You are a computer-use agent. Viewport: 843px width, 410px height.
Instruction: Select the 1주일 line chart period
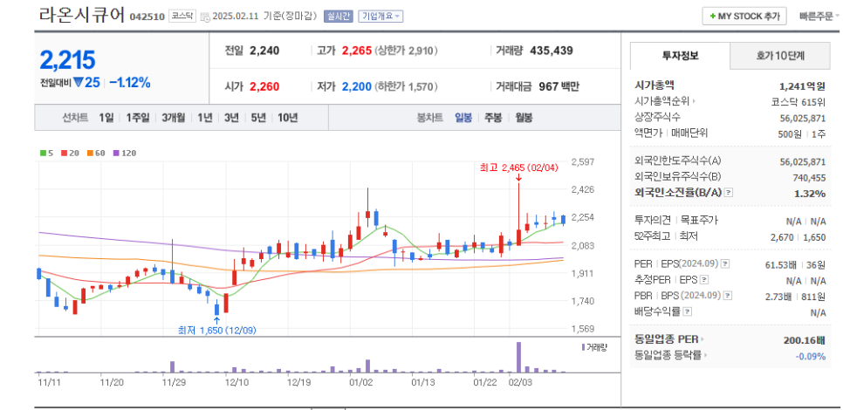click(138, 118)
